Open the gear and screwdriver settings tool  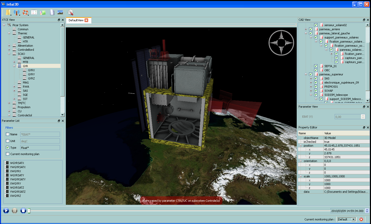point(70,12)
